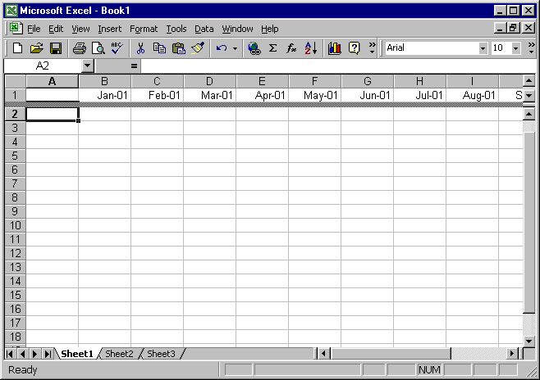Open the undo history dropdown arrow
This screenshot has width=540, height=380.
coord(235,48)
